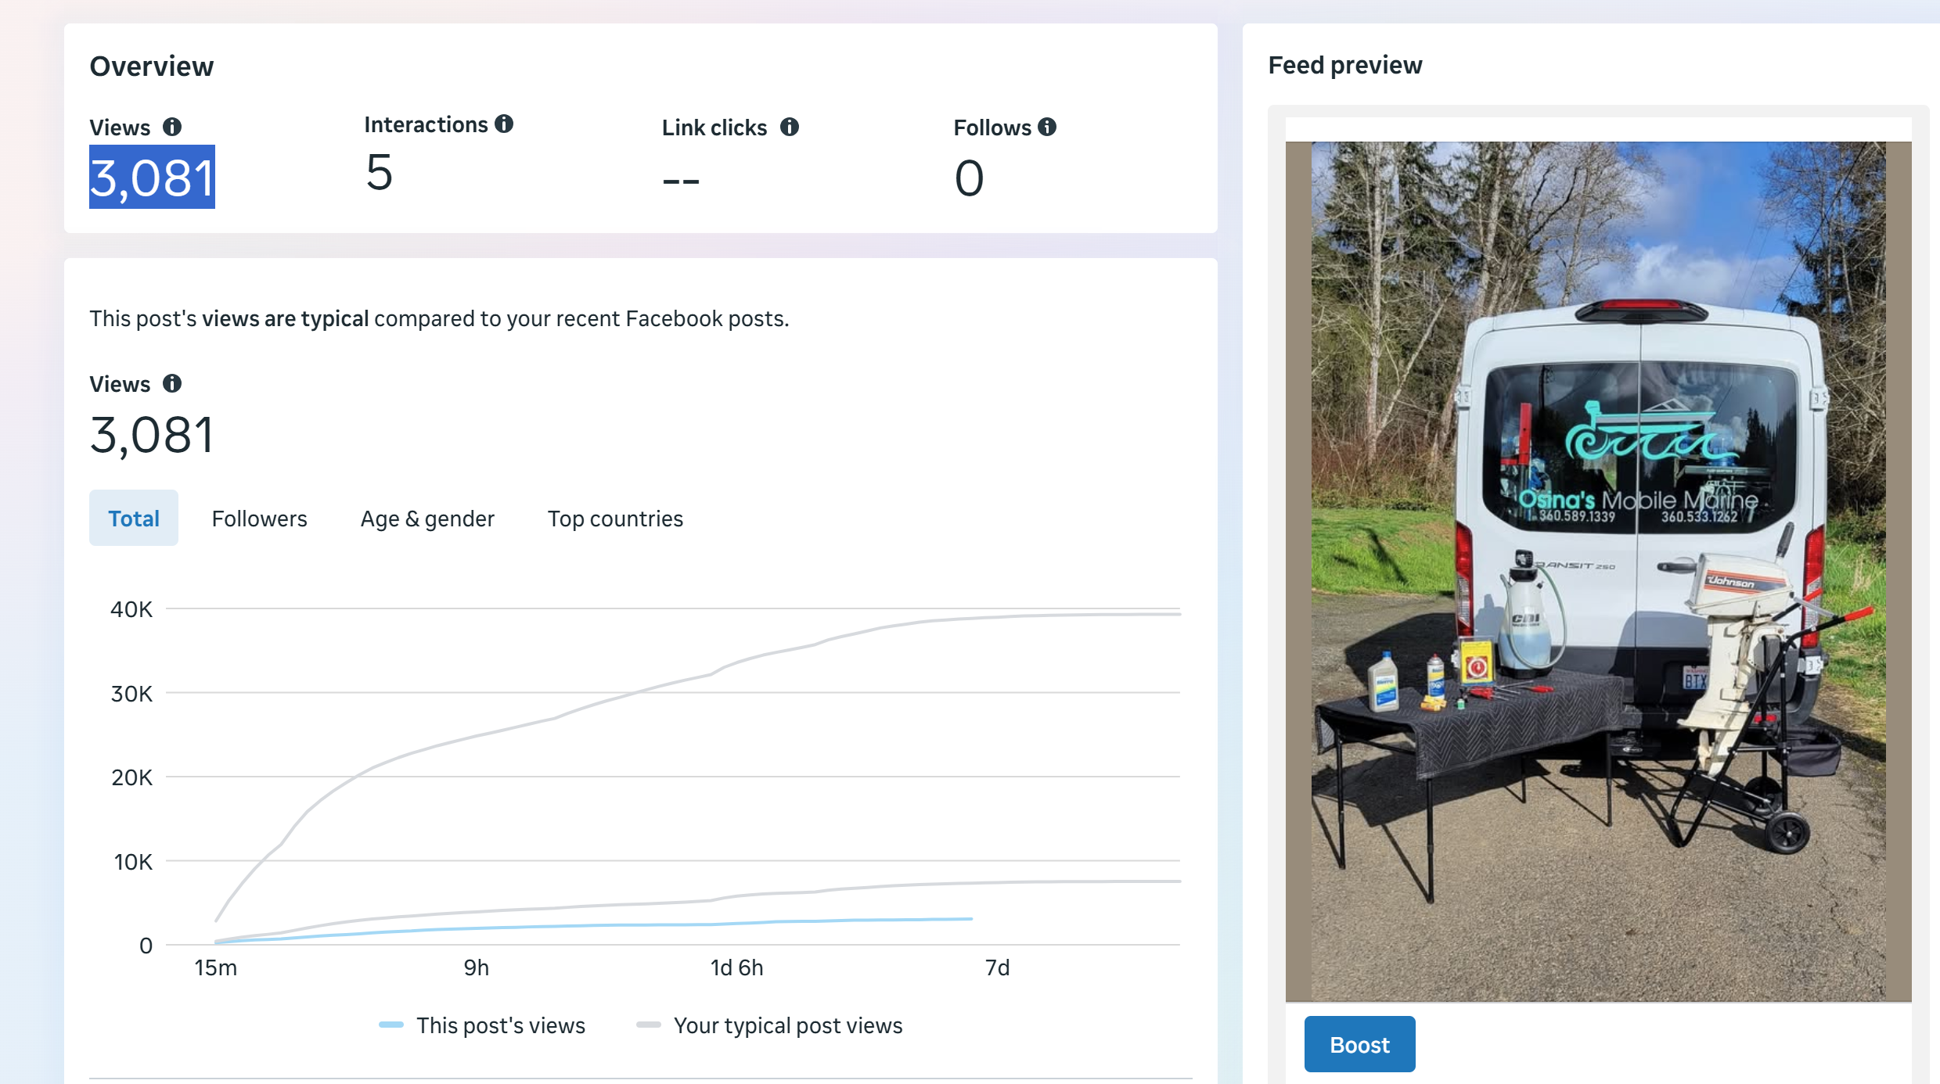Switch to the Followers tab
Viewport: 1940px width, 1084px height.
point(259,519)
